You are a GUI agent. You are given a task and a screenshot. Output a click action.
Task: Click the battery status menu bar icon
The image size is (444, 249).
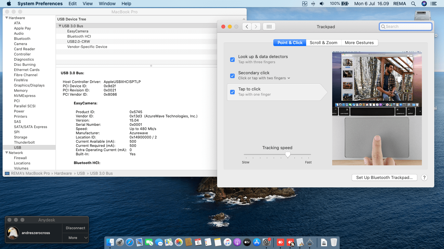tap(345, 4)
